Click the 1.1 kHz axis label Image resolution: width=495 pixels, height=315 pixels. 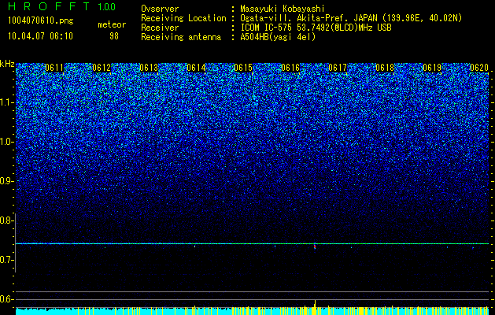(x=6, y=102)
